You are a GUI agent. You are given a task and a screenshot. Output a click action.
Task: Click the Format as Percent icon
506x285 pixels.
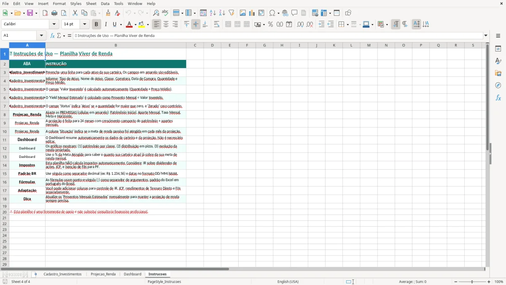tap(270, 24)
